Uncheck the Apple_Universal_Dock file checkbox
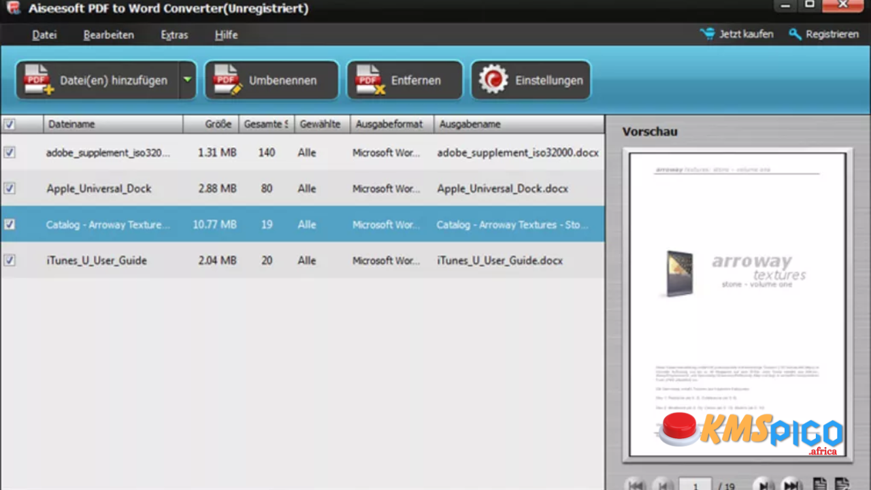Viewport: 871px width, 490px height. (10, 189)
